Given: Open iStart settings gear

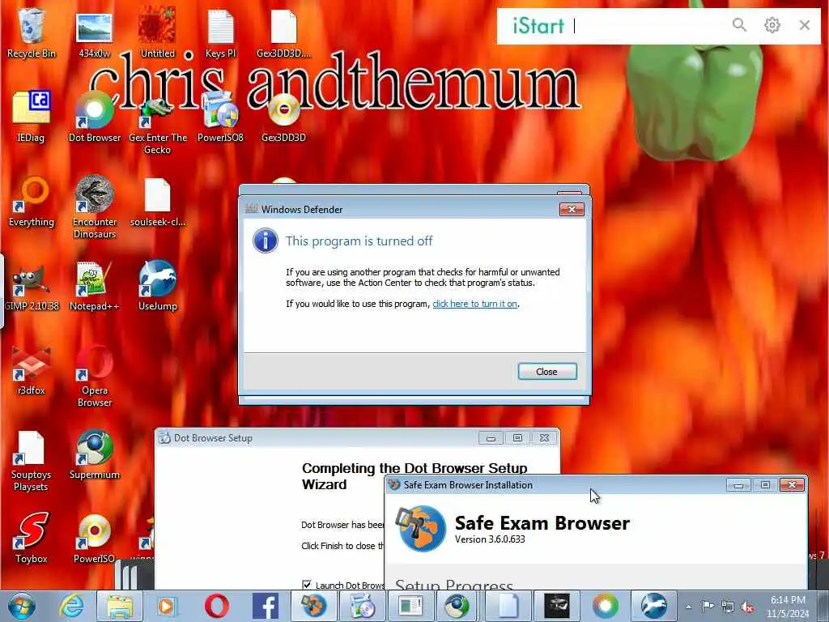Looking at the screenshot, I should 772,25.
